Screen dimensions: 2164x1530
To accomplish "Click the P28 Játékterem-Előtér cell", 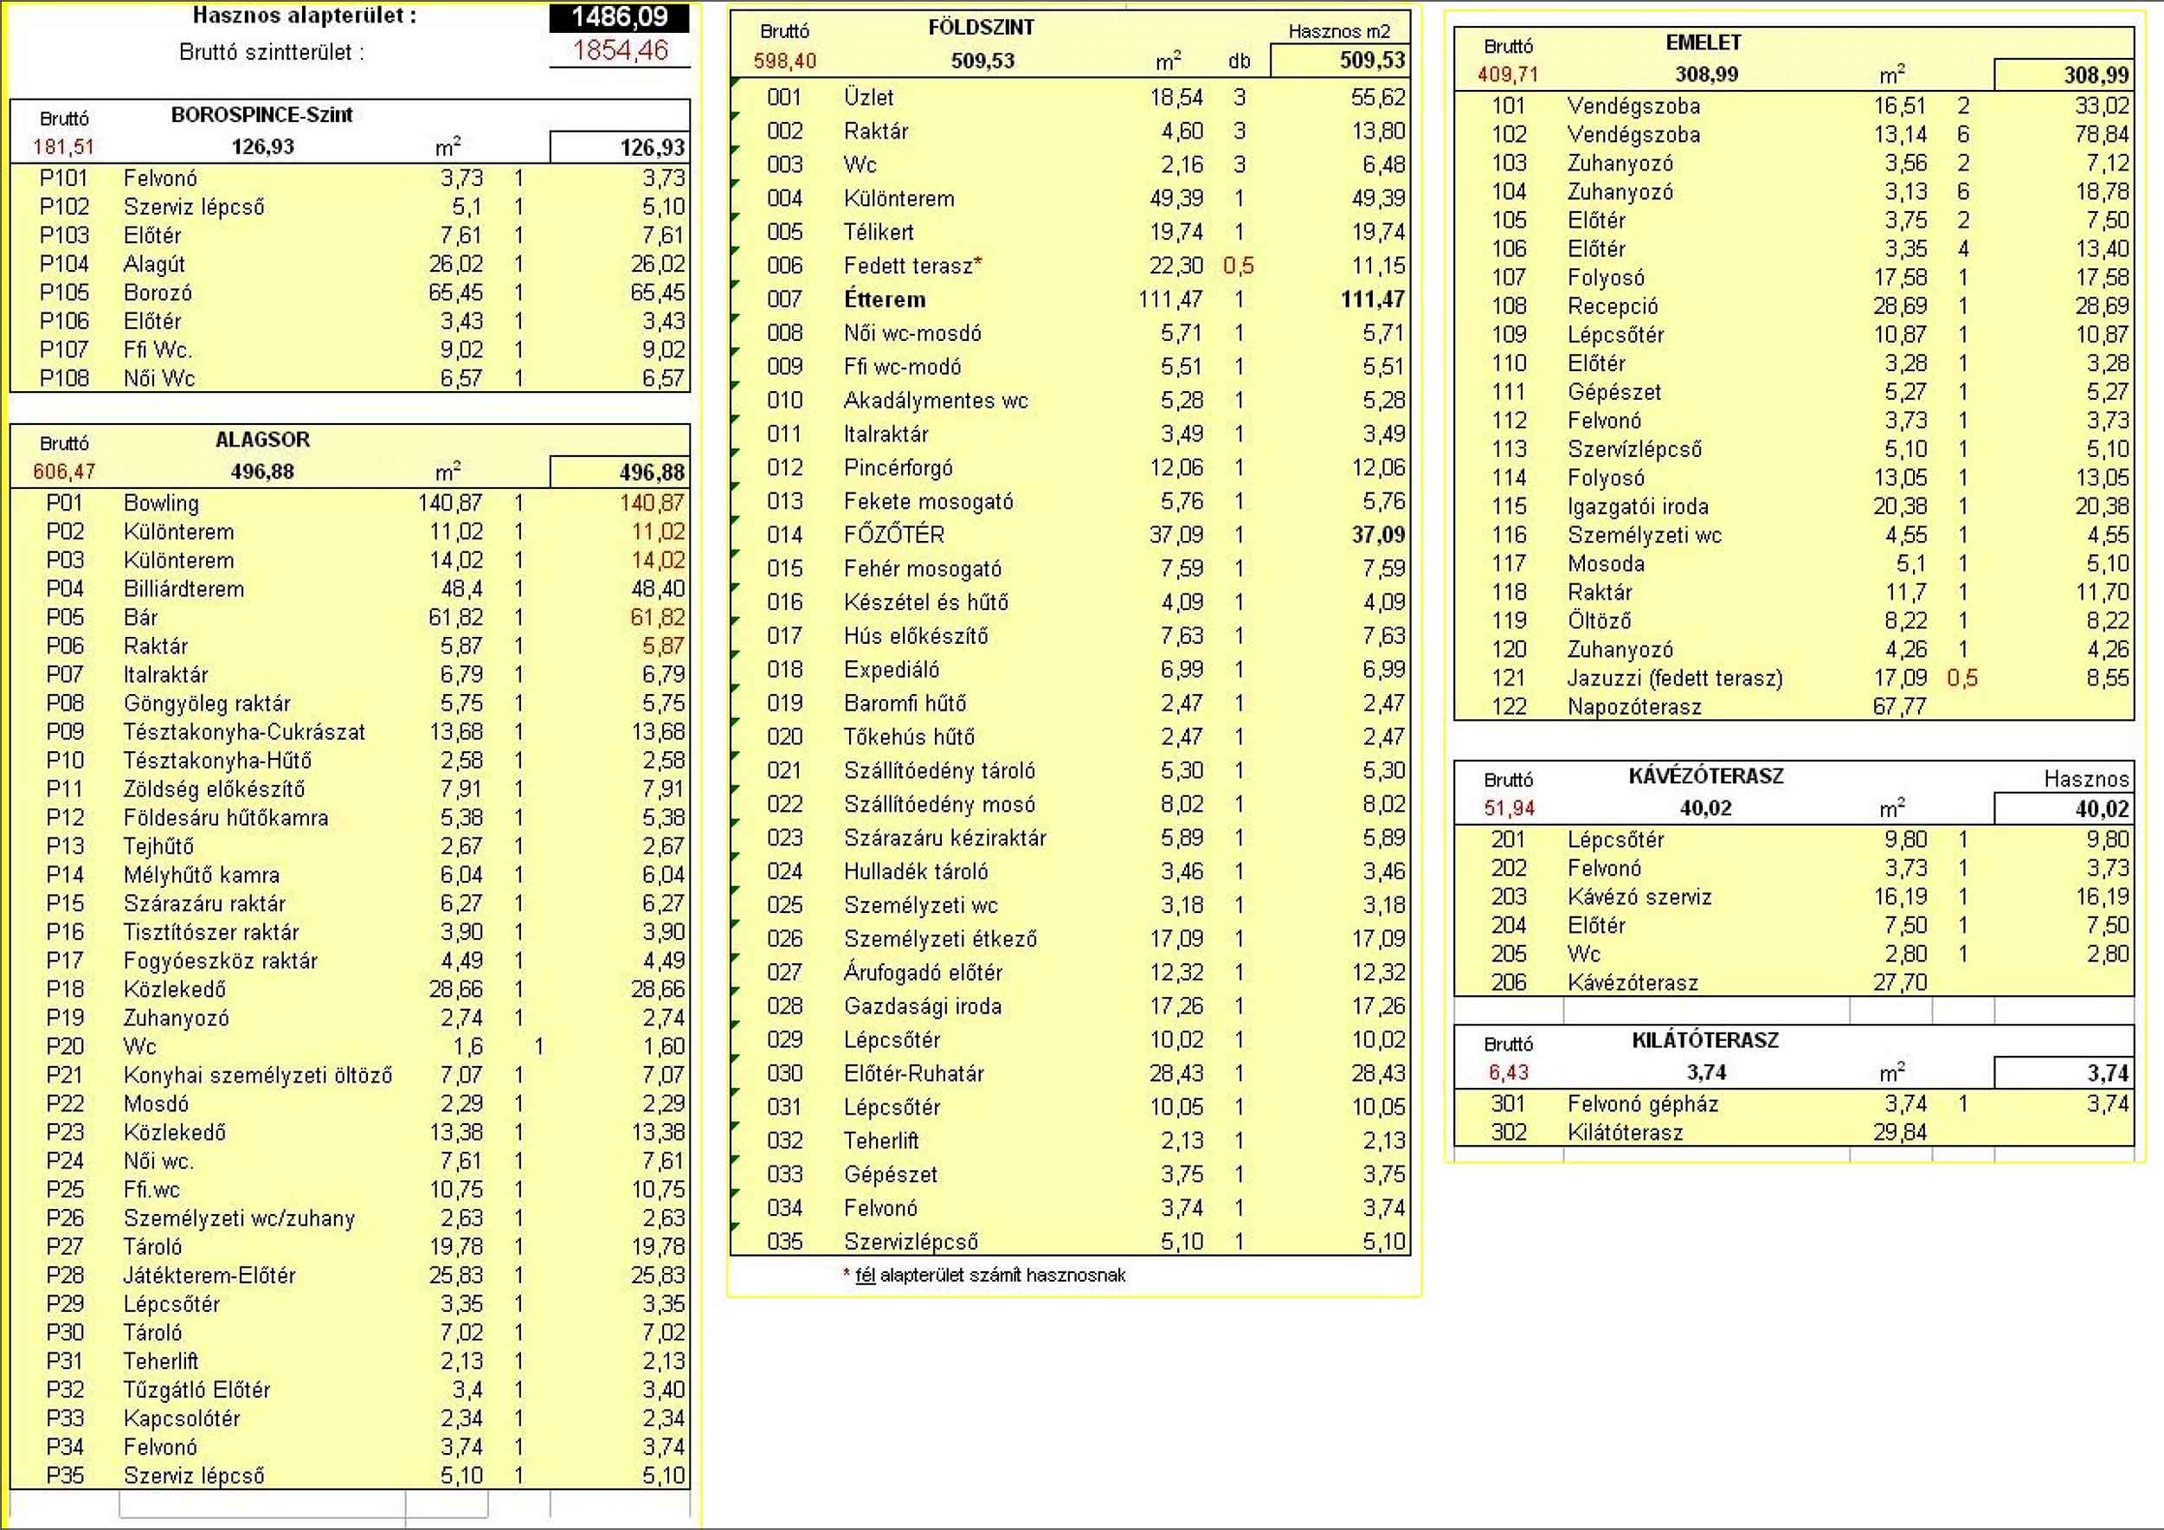I will click(x=209, y=1276).
